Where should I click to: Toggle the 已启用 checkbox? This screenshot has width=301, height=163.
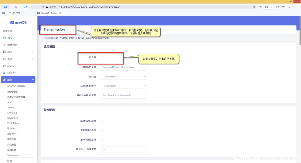pyautogui.click(x=103, y=58)
